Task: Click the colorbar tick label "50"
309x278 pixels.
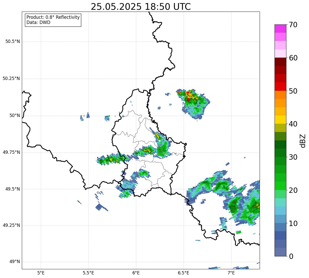Action: tap(293, 91)
